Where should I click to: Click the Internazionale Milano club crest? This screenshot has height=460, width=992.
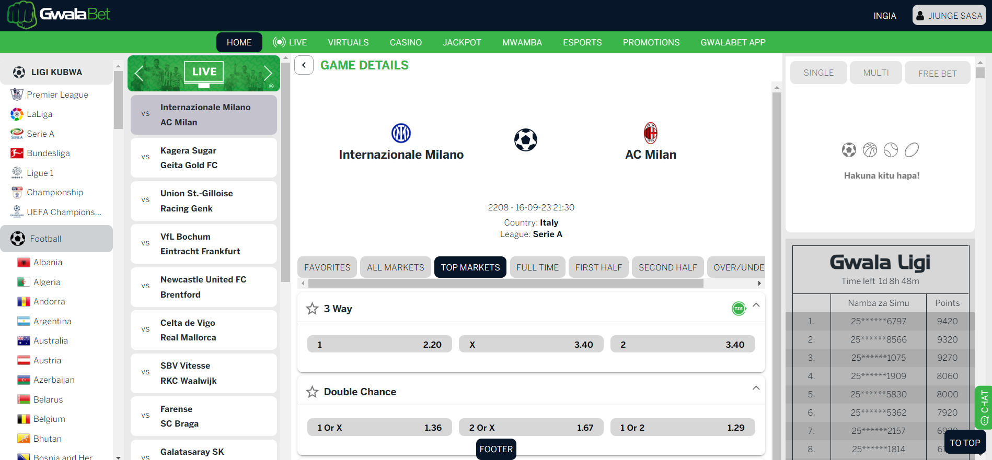tap(401, 133)
